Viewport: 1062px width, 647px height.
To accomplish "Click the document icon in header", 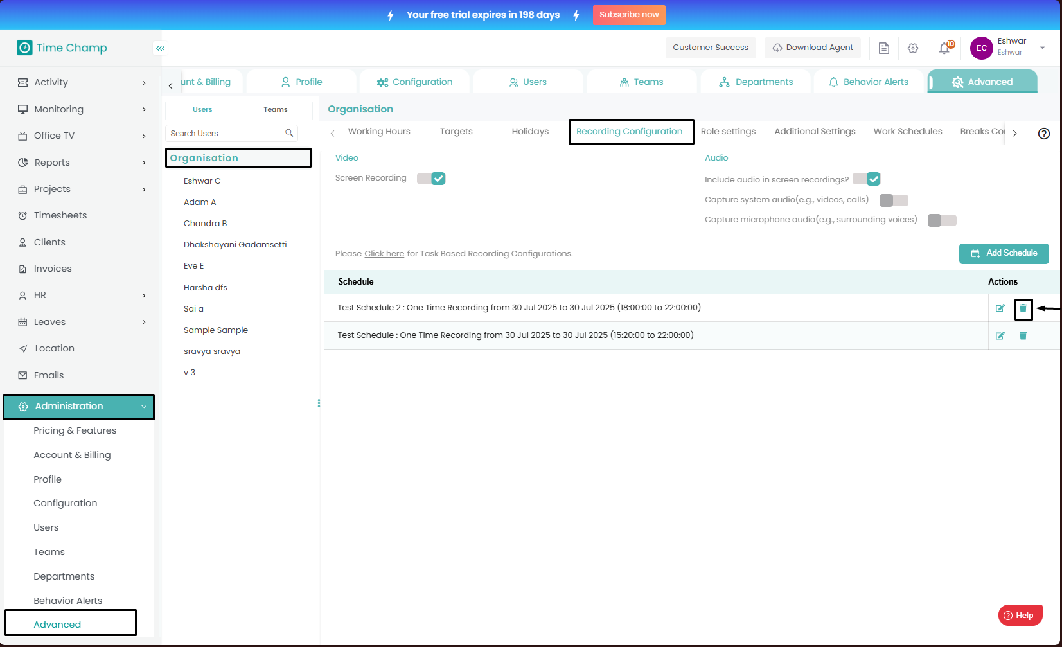I will point(884,48).
